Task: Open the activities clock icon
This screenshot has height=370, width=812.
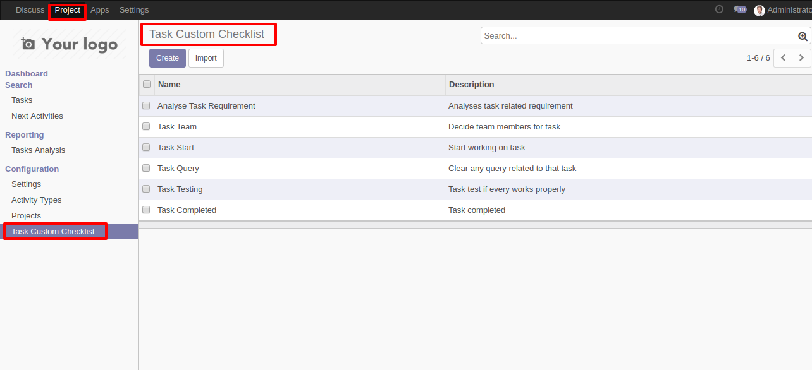Action: (719, 9)
